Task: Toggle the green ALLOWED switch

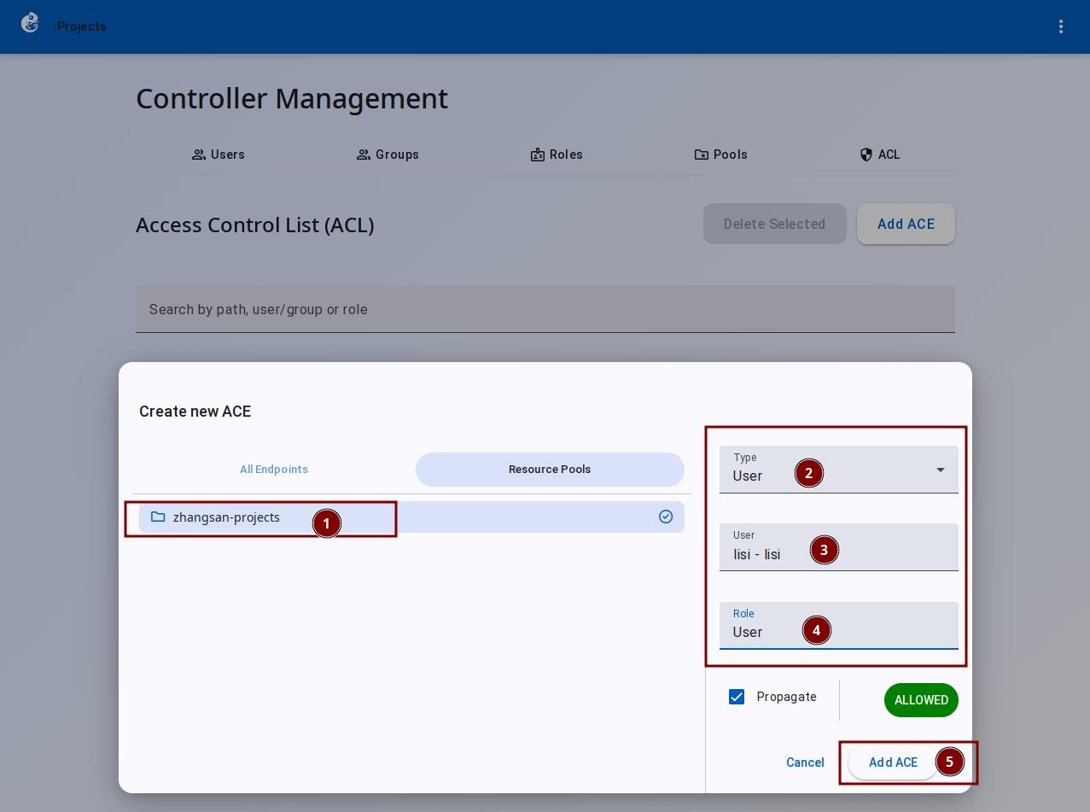Action: click(921, 700)
